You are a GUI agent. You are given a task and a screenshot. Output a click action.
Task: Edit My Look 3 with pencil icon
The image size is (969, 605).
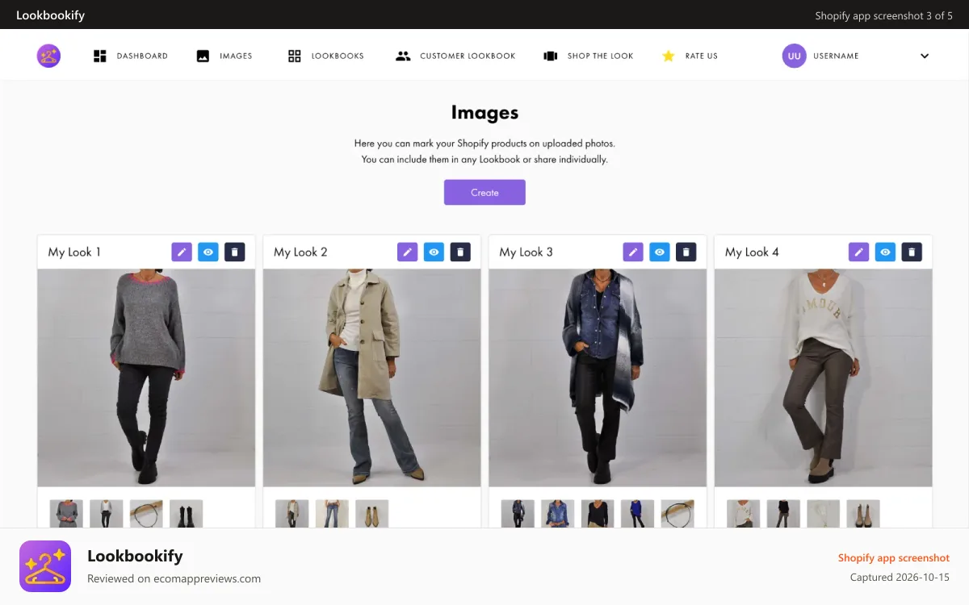[633, 252]
